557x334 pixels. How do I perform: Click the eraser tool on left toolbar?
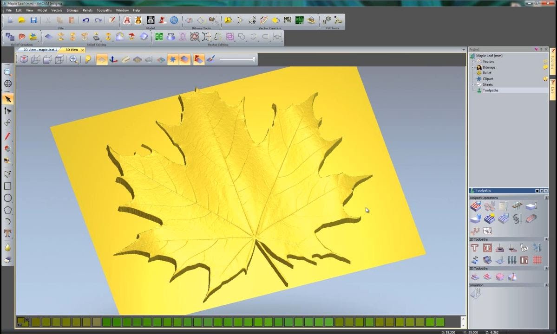point(8,260)
